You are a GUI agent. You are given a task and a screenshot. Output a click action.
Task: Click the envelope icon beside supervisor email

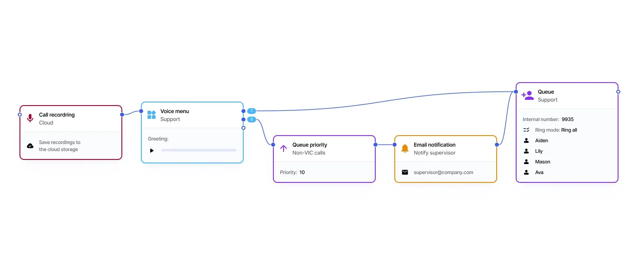pyautogui.click(x=405, y=172)
